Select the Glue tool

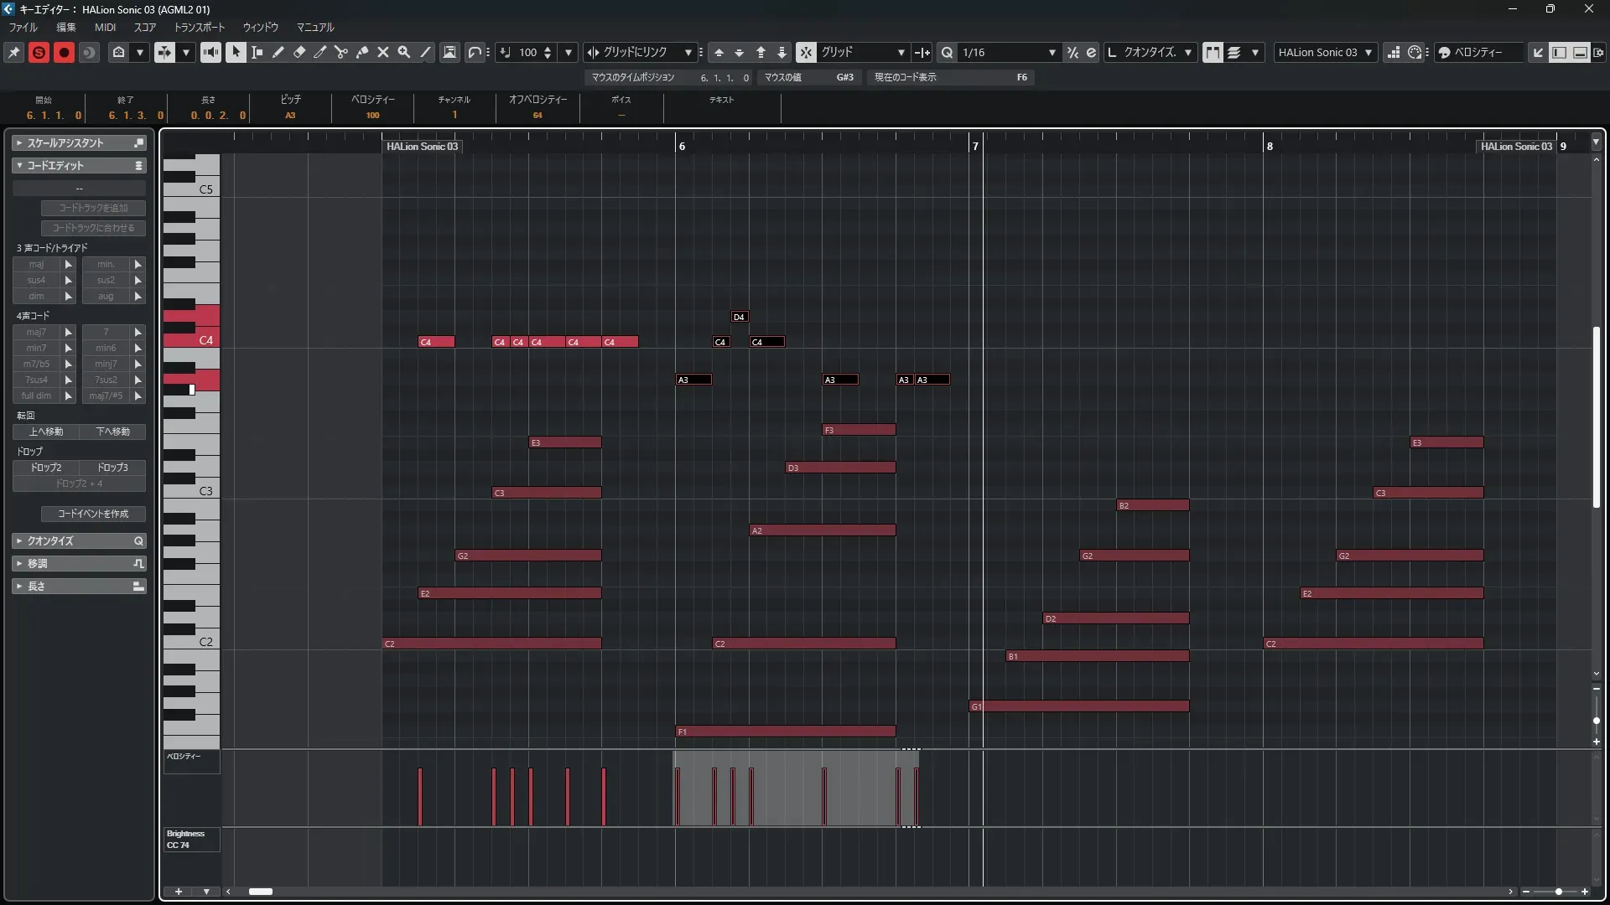(x=361, y=52)
